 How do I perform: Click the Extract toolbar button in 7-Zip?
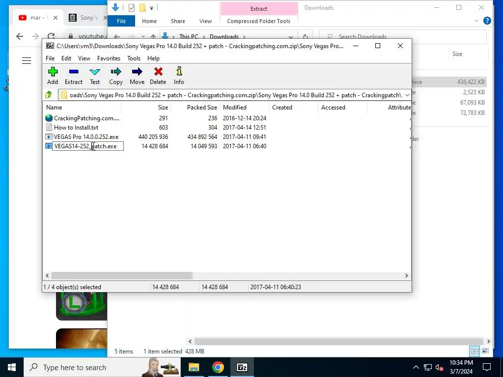pyautogui.click(x=74, y=76)
